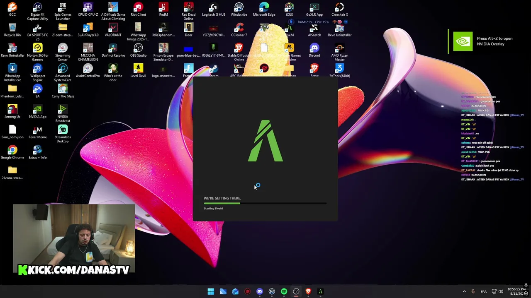
Task: Open the Recycle Bin
Action: tap(12, 30)
